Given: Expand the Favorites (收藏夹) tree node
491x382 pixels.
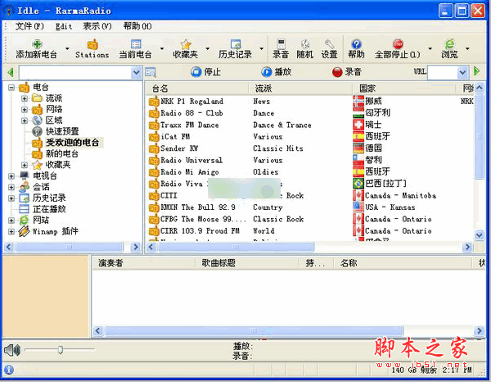Looking at the screenshot, I should click(x=24, y=165).
